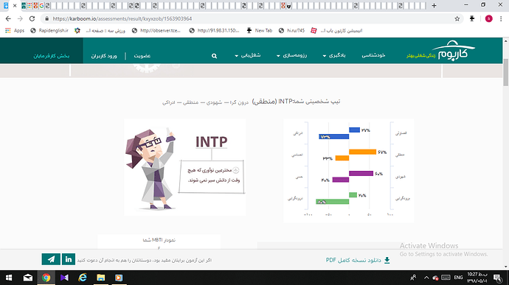
Task: Open the Chrome three-dot menu
Action: pos(501,19)
